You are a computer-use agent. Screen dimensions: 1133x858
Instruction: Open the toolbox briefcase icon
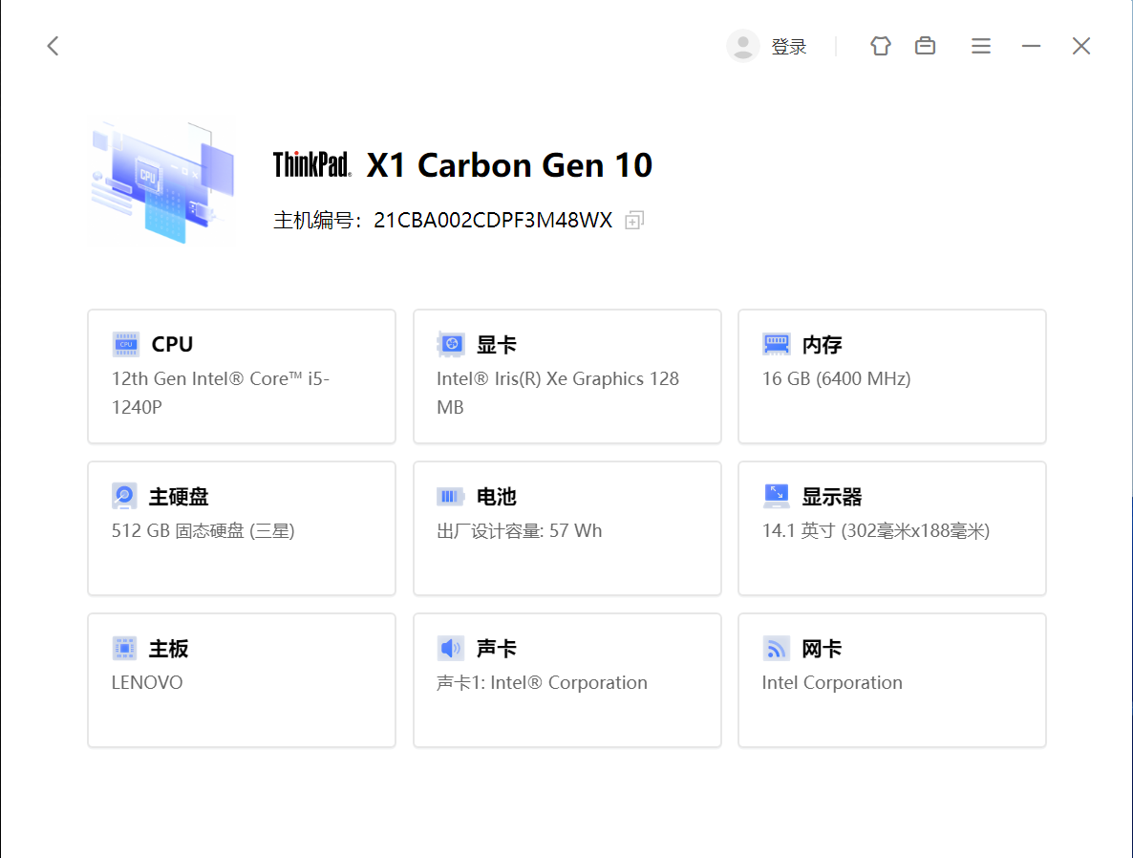pyautogui.click(x=925, y=46)
